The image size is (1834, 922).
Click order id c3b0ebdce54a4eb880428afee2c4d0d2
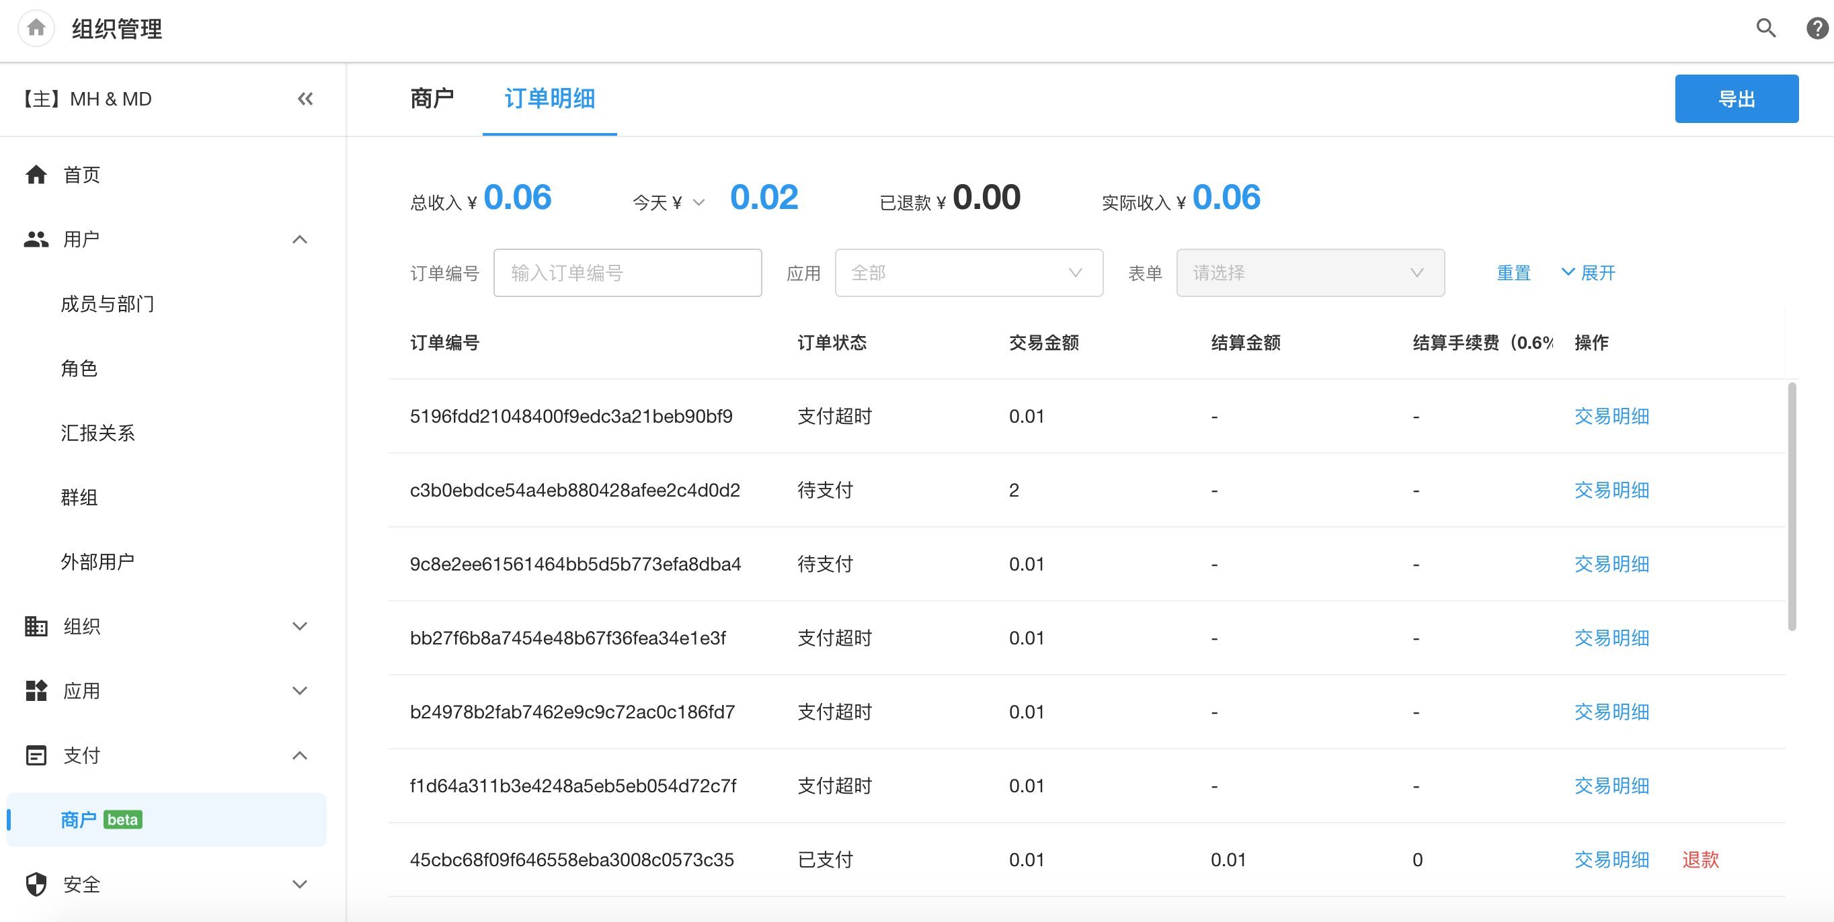point(575,490)
